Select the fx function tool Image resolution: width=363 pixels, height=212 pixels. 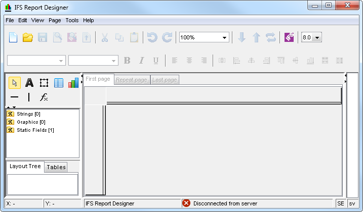tap(44, 97)
